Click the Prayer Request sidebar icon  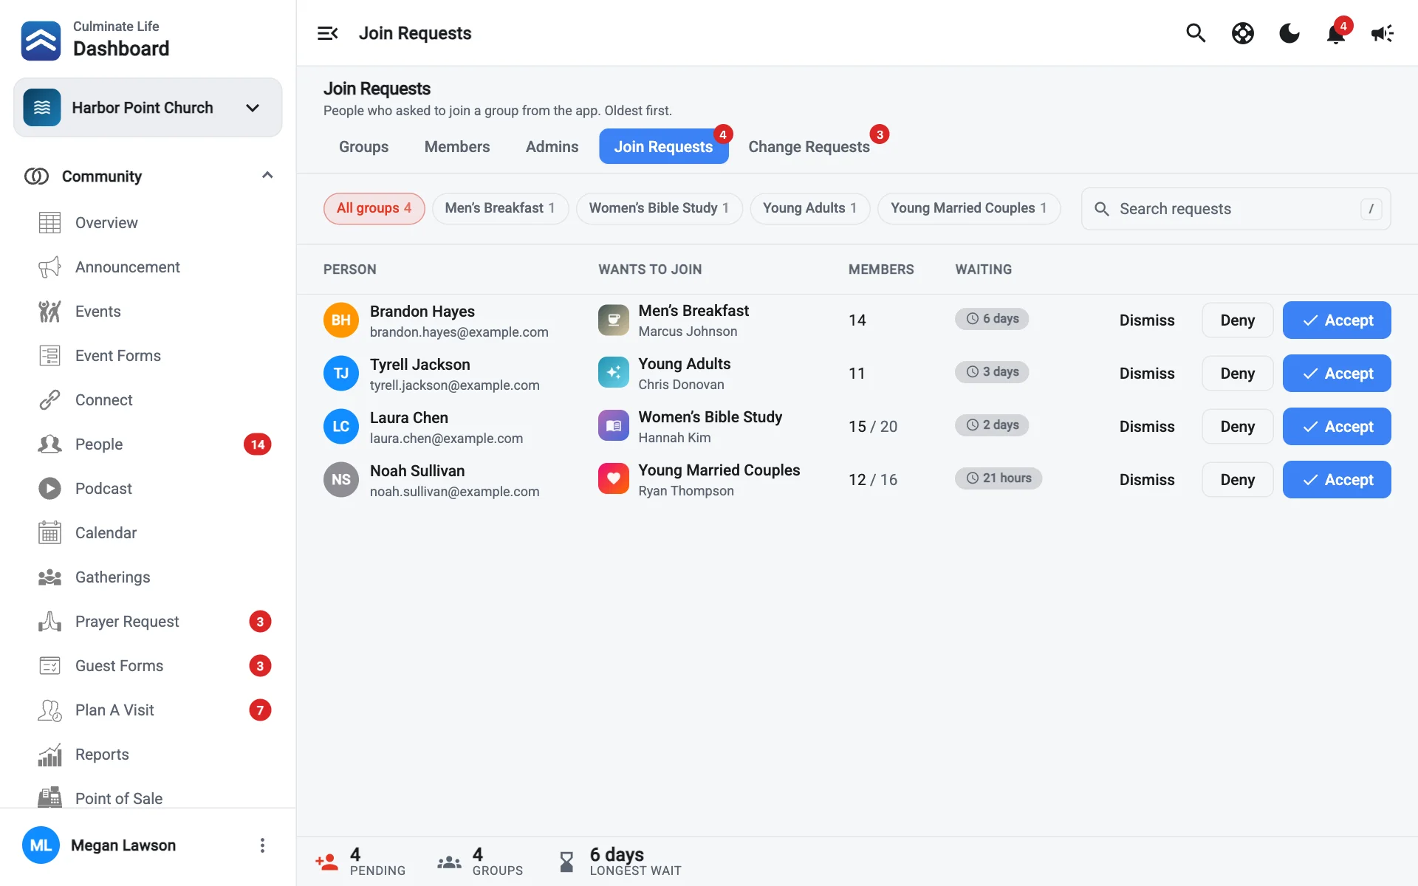pyautogui.click(x=49, y=622)
